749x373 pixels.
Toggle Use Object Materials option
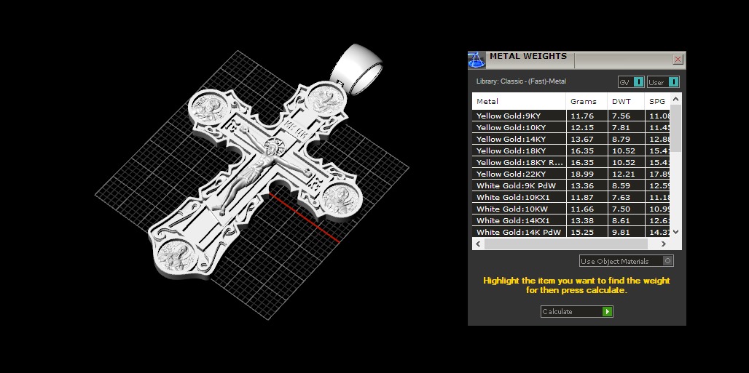[627, 261]
